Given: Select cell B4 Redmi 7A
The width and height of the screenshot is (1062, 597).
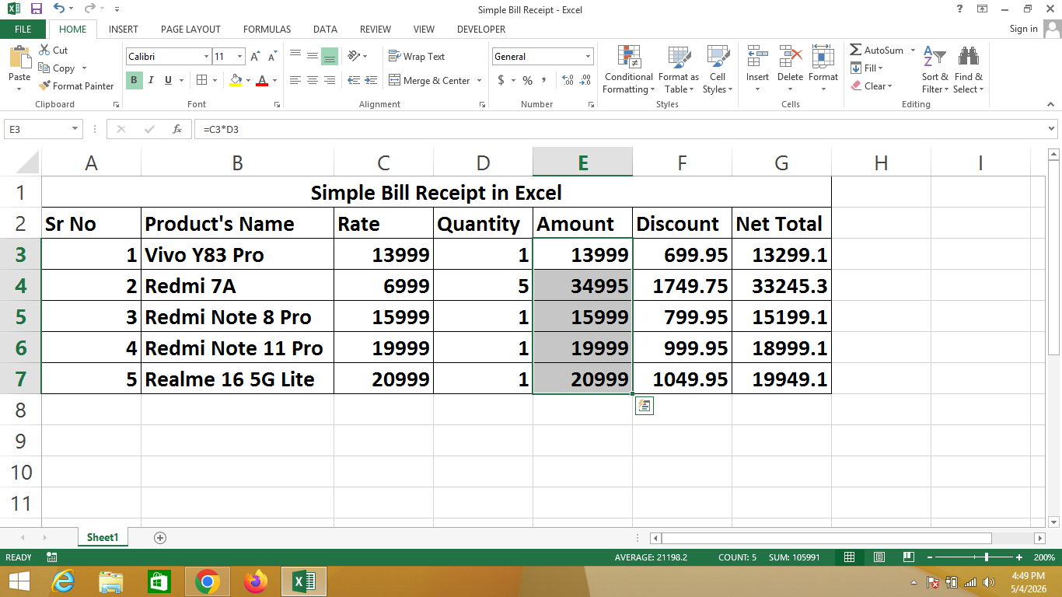Looking at the screenshot, I should click(x=237, y=285).
